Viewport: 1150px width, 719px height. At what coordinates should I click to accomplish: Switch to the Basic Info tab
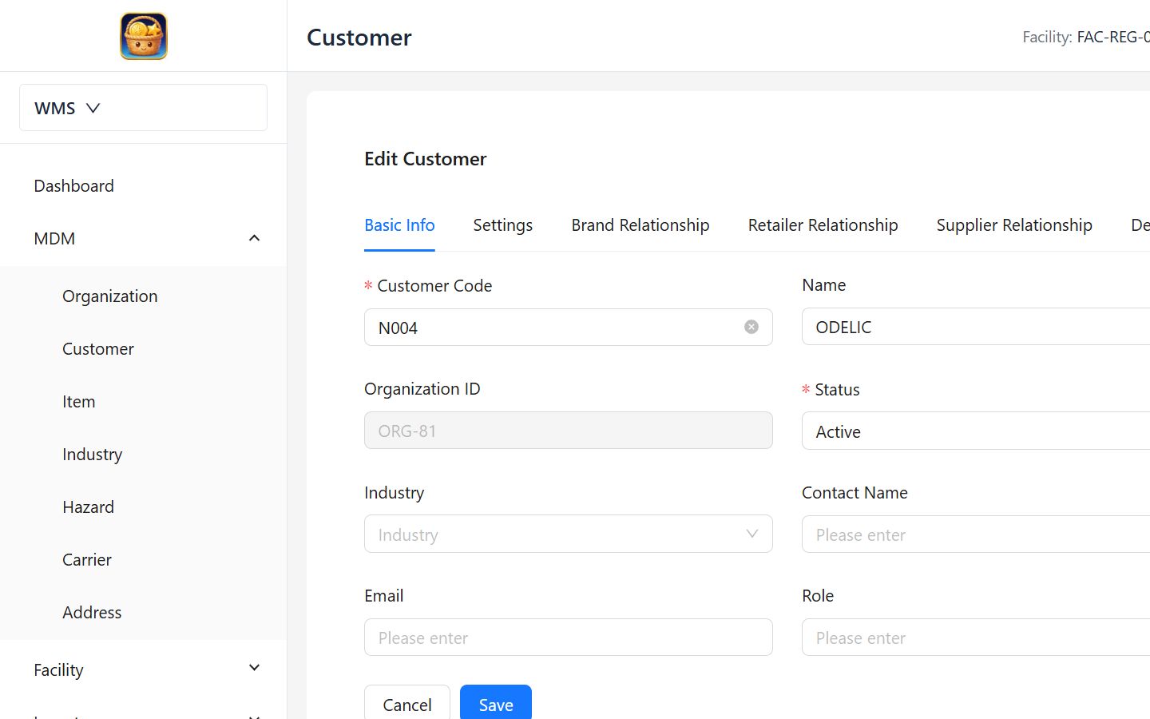(399, 225)
